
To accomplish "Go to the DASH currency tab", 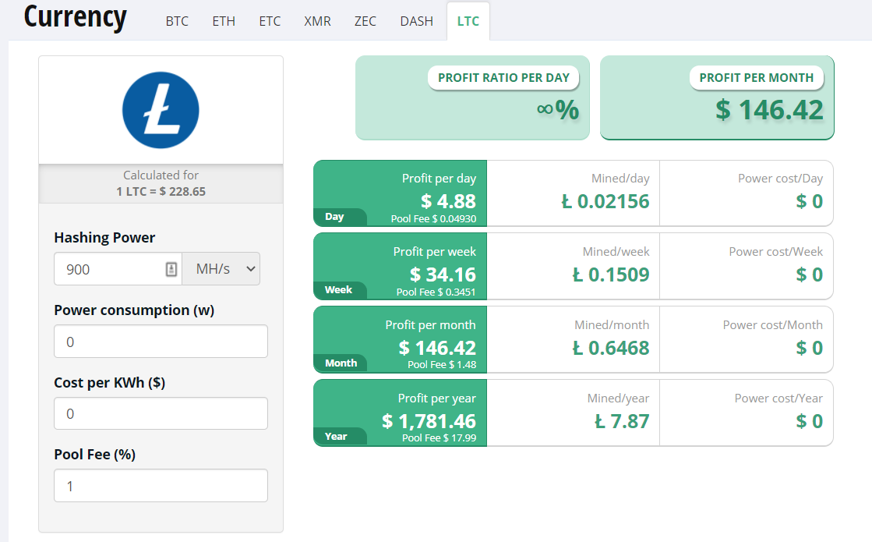I will tap(417, 21).
